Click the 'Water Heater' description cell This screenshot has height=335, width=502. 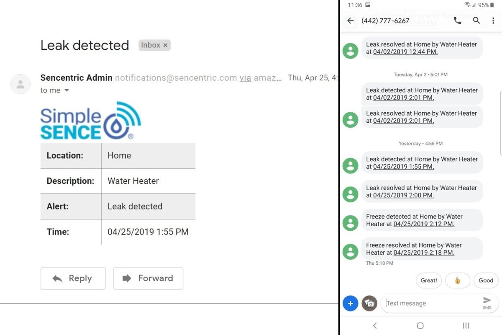[x=148, y=181]
